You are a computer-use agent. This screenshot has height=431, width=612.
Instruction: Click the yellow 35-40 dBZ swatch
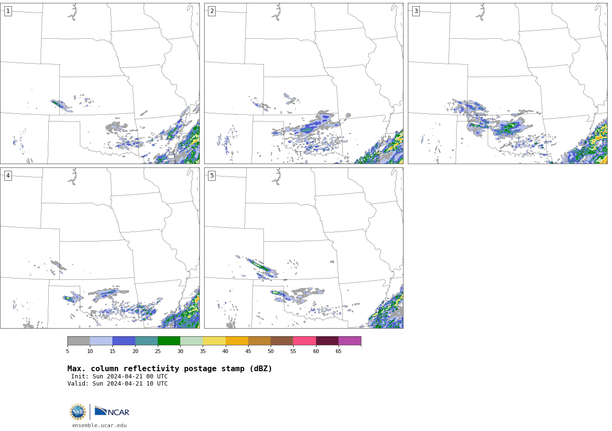(214, 341)
